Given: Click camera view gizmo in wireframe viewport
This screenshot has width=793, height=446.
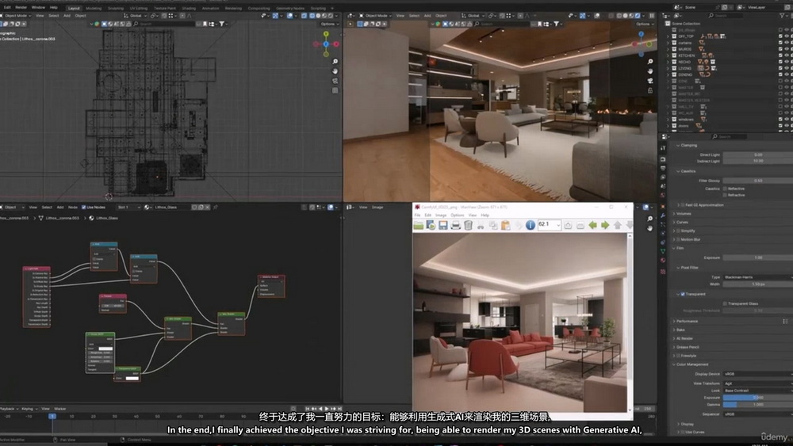Looking at the screenshot, I should point(335,81).
